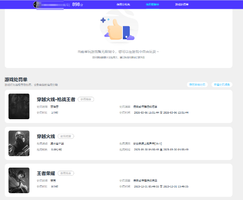This screenshot has height=200, width=243.
Task: Click 处罚结束 badge beside 穿越火线 title
Action: [x=66, y=136]
